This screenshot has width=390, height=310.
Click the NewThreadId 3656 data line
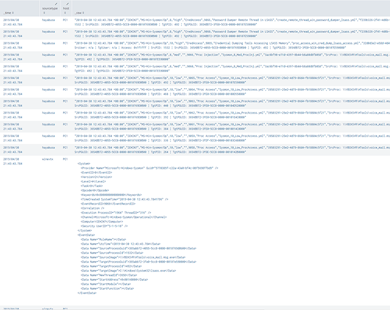[x=109, y=275]
